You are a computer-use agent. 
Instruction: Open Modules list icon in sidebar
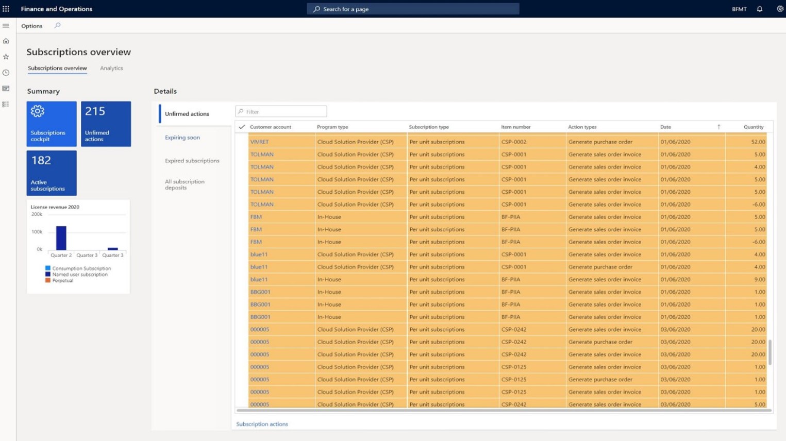[x=6, y=105]
